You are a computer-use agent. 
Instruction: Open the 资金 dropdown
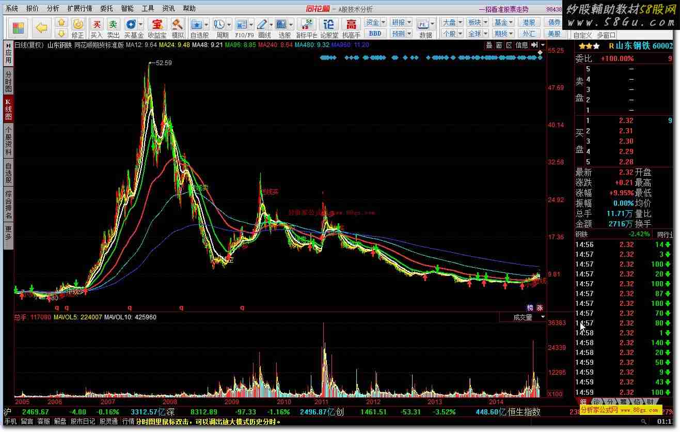(x=375, y=22)
